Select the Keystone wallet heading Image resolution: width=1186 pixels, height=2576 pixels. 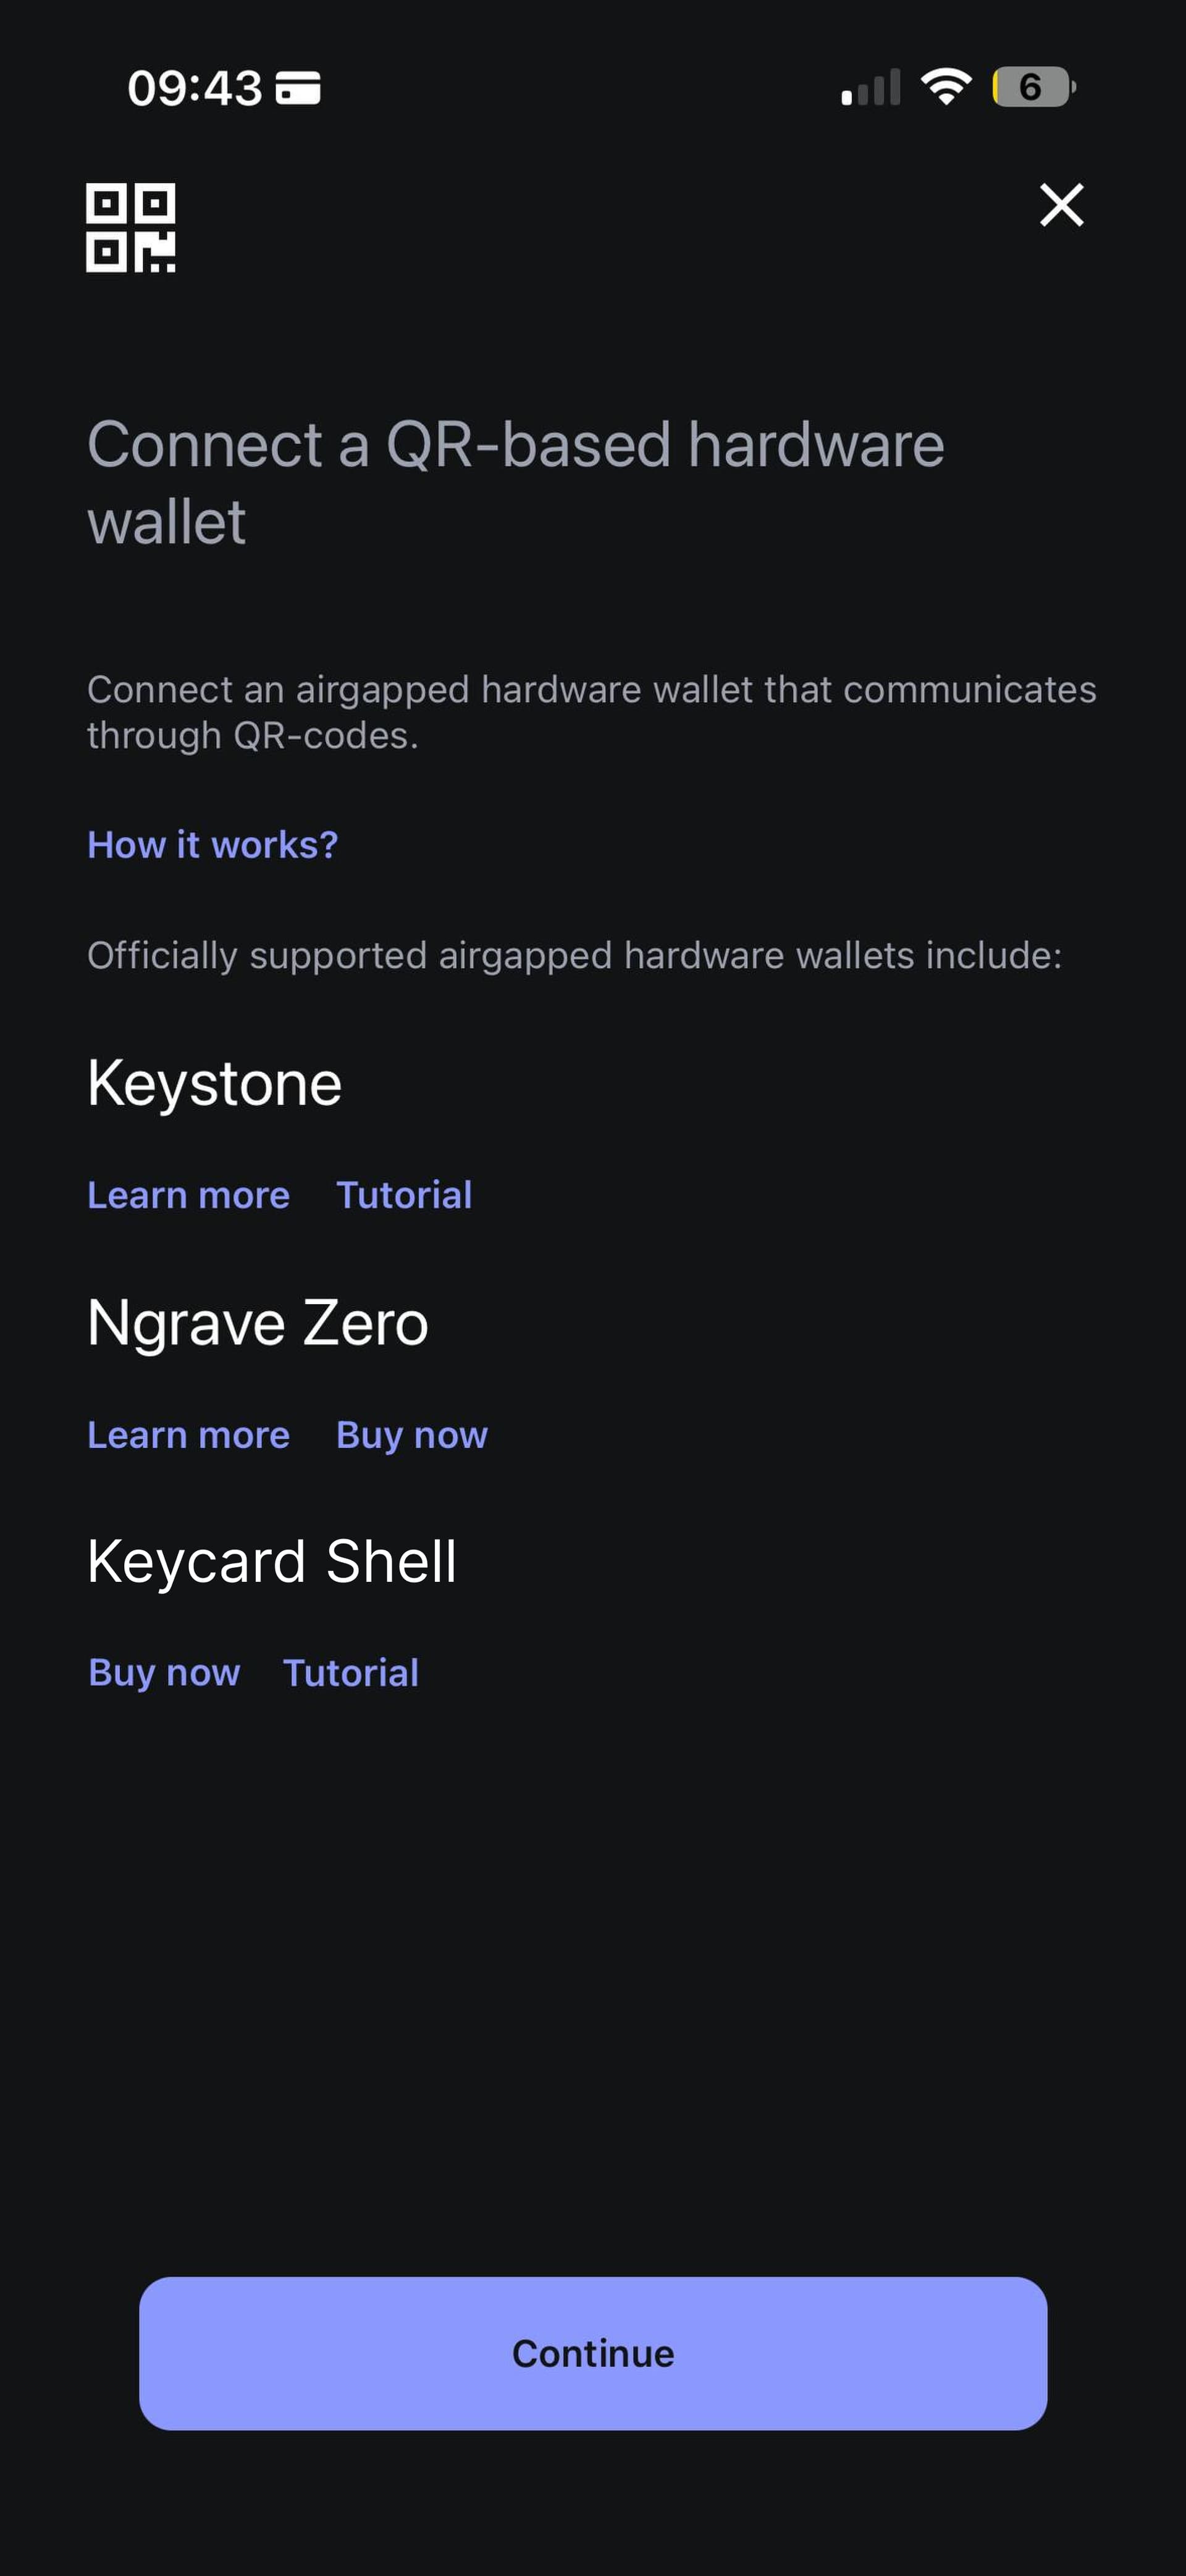(x=215, y=1083)
